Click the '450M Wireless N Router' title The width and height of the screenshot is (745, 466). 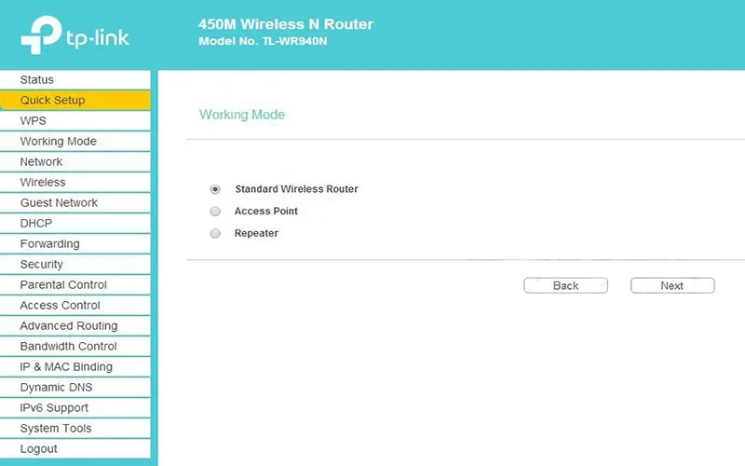click(x=286, y=24)
